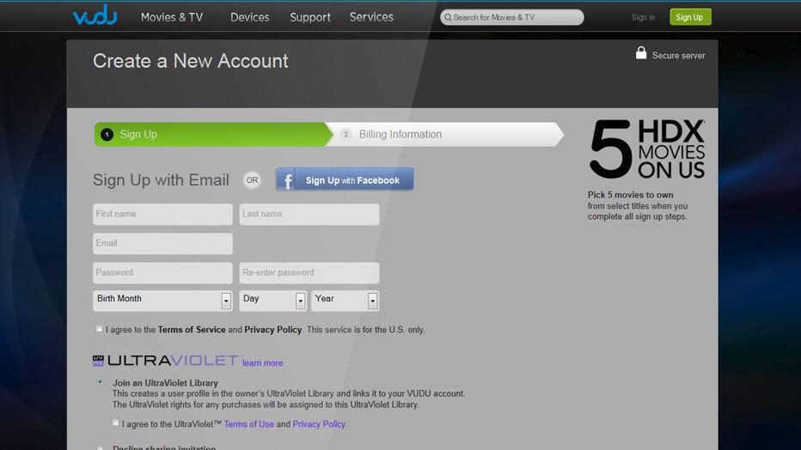This screenshot has width=801, height=450.
Task: Click the Search for Movies & TV box
Action: tap(512, 17)
